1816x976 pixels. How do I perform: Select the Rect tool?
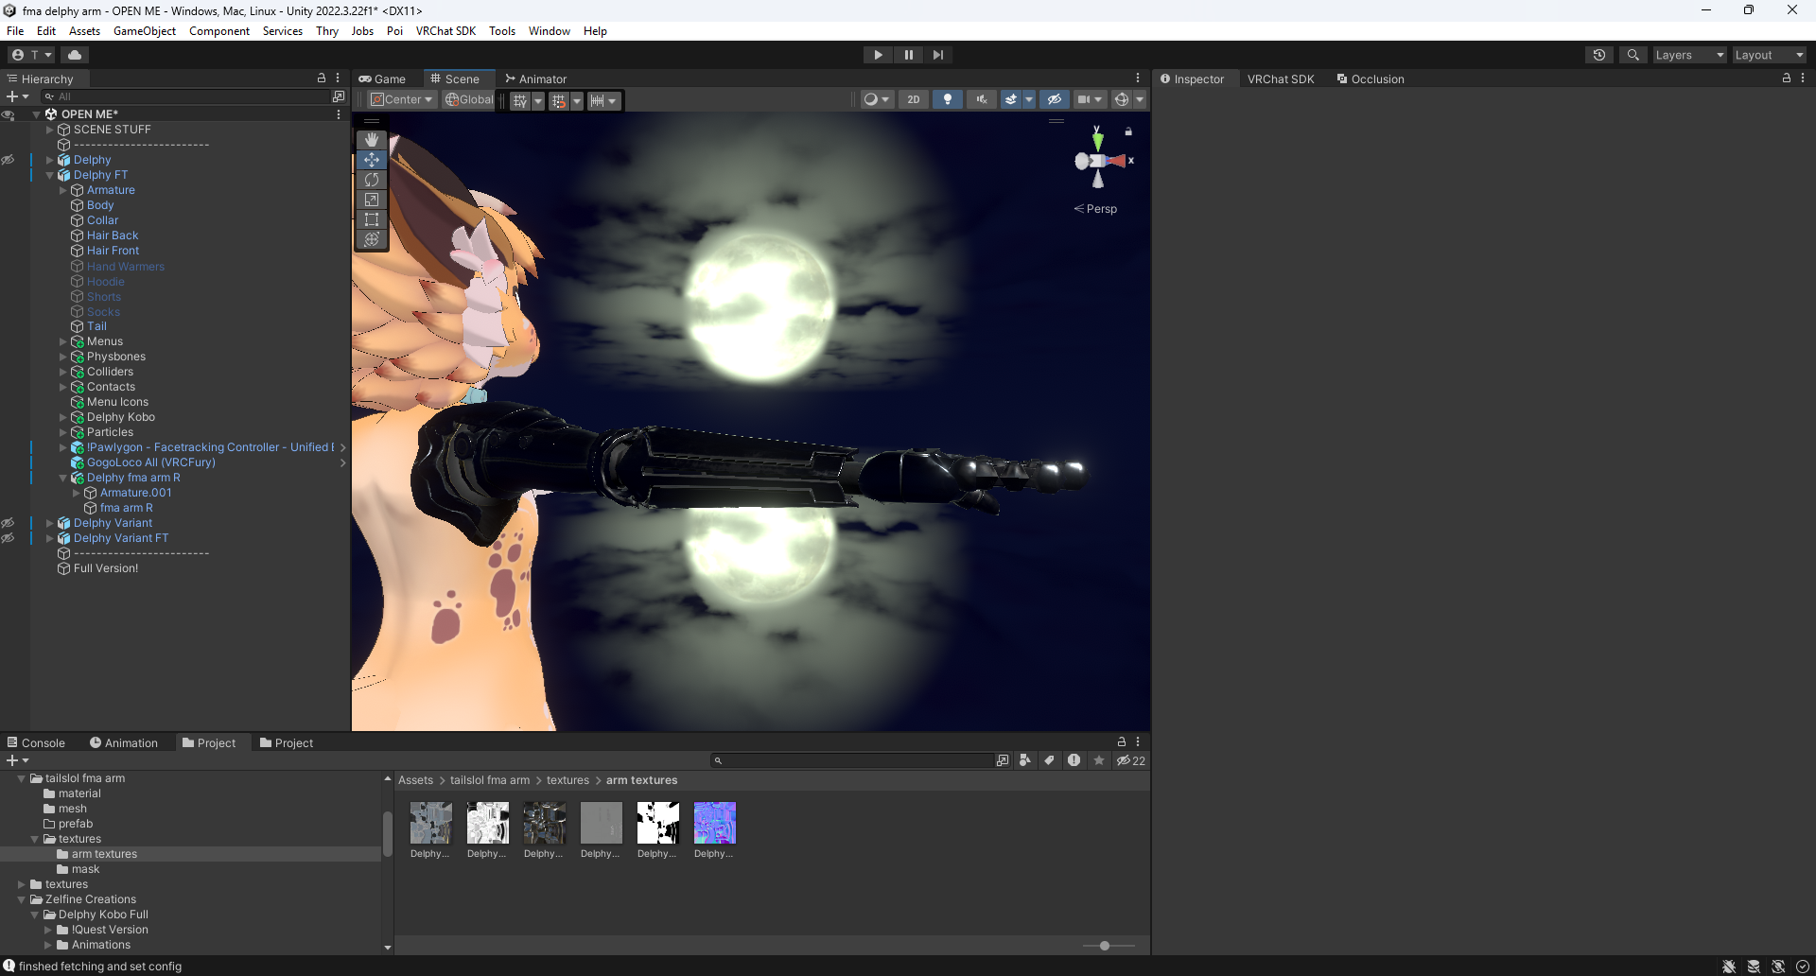pyautogui.click(x=372, y=219)
